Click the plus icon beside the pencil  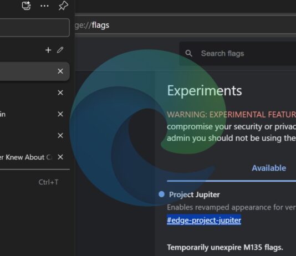[x=48, y=50]
